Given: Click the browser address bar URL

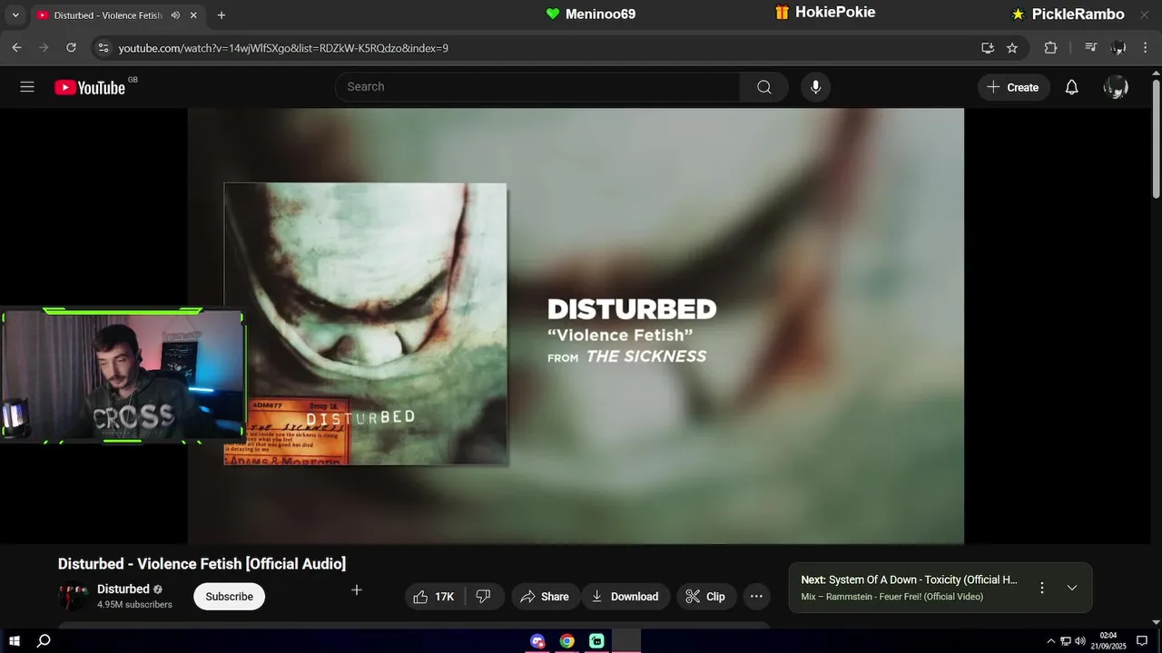Looking at the screenshot, I should pos(283,47).
